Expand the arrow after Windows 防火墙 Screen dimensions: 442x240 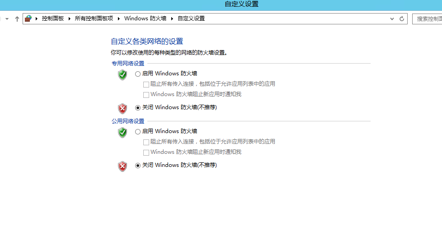(x=172, y=19)
